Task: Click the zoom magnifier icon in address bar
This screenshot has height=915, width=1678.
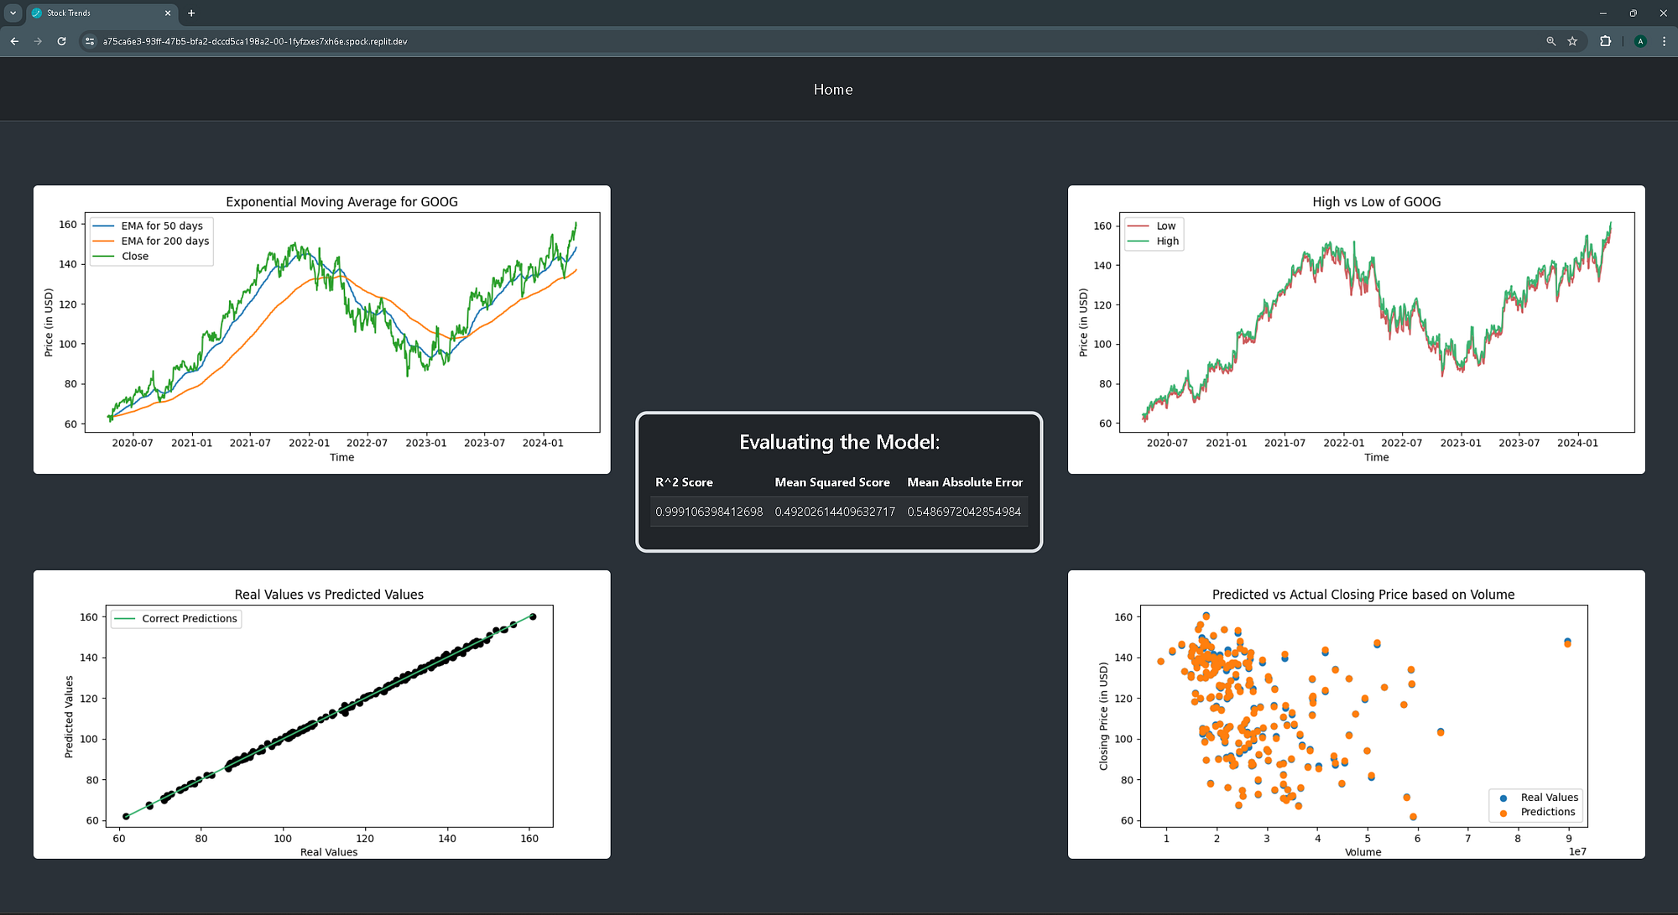Action: [1550, 41]
